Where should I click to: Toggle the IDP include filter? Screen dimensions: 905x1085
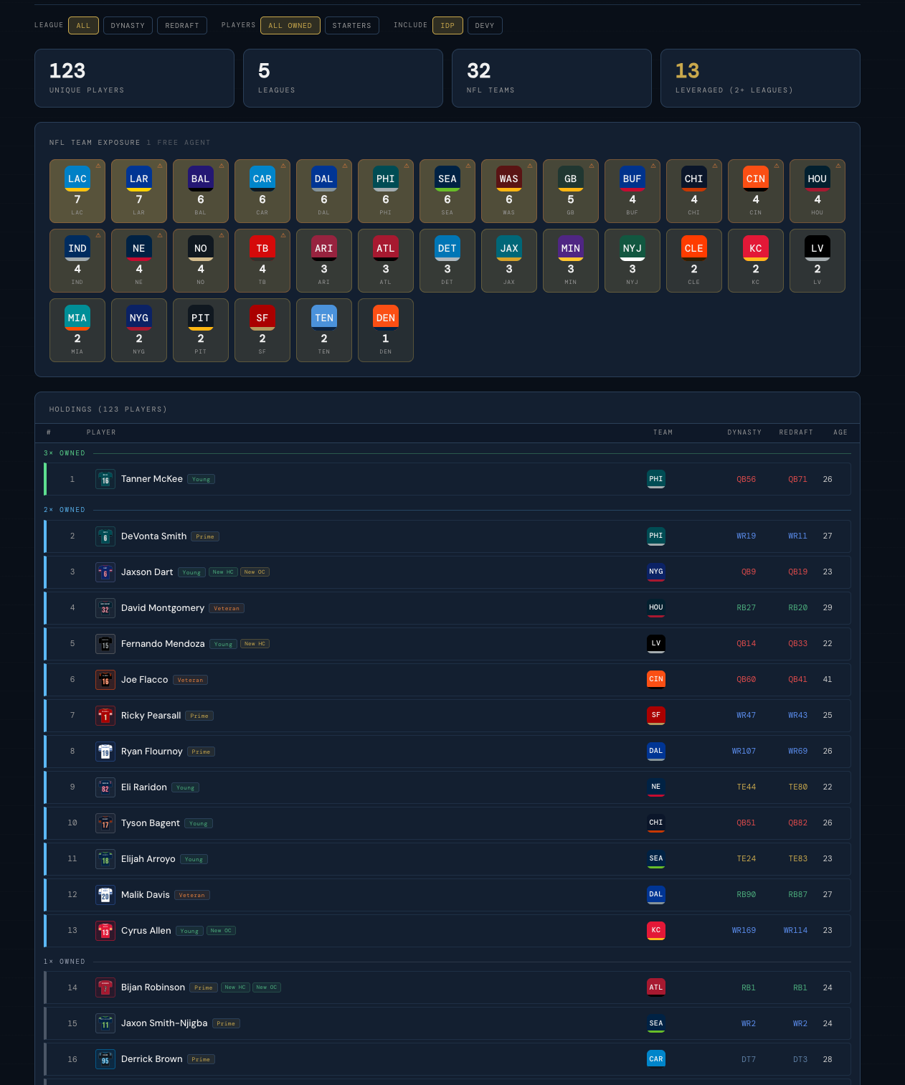(447, 26)
